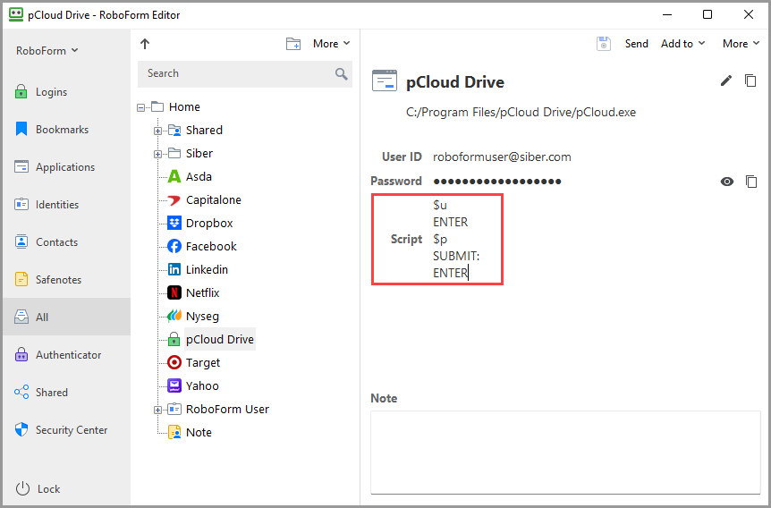Viewport: 771px width, 508px height.
Task: Collapse the Home folder tree node
Action: pos(141,107)
